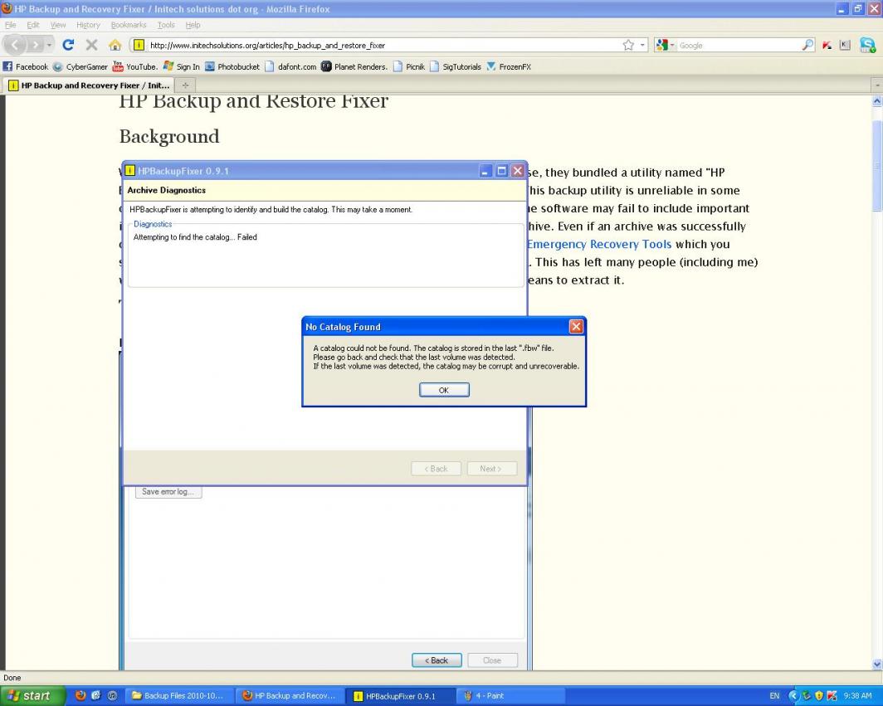Click the address bar URL field
This screenshot has height=706, width=883.
click(383, 45)
